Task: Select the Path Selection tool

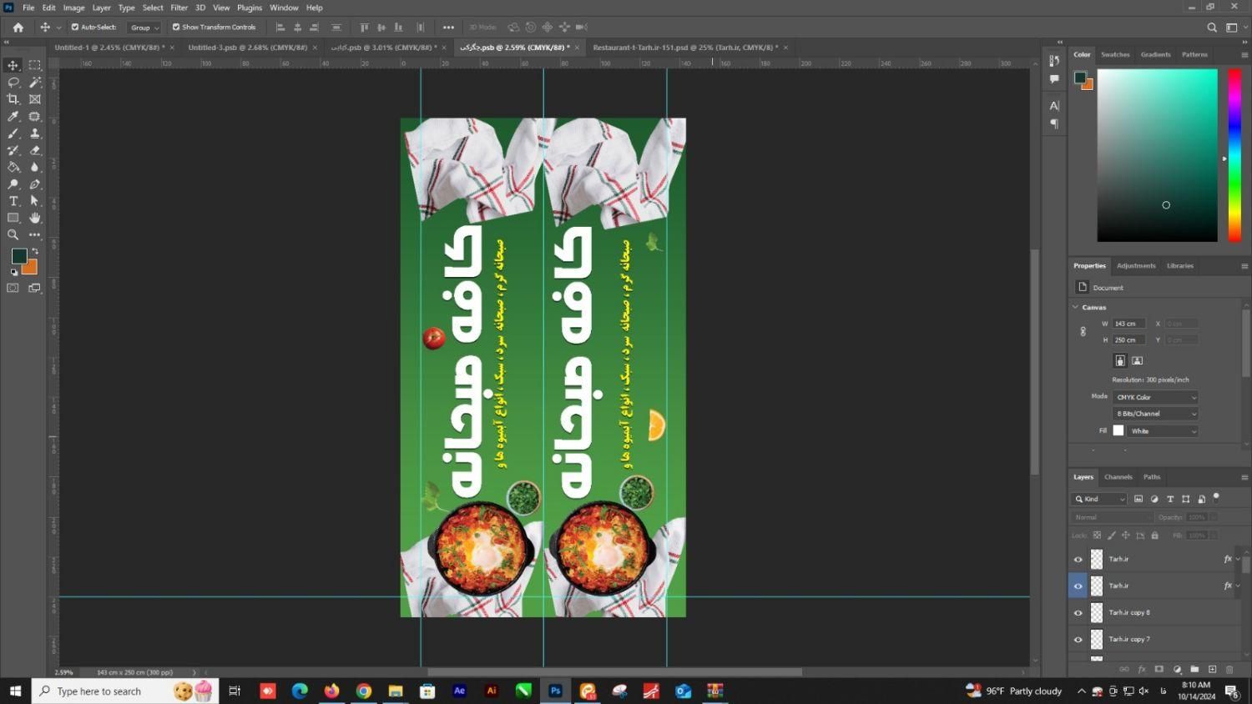Action: [35, 201]
